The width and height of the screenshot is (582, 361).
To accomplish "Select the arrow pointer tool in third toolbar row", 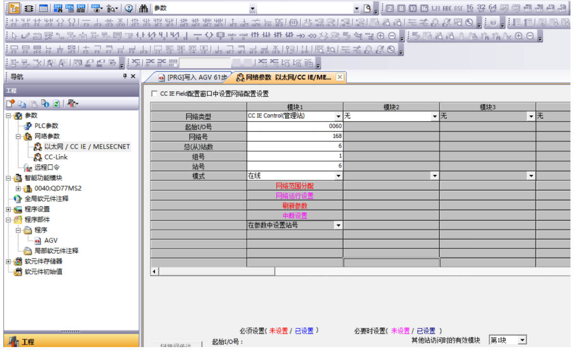I will (14, 36).
